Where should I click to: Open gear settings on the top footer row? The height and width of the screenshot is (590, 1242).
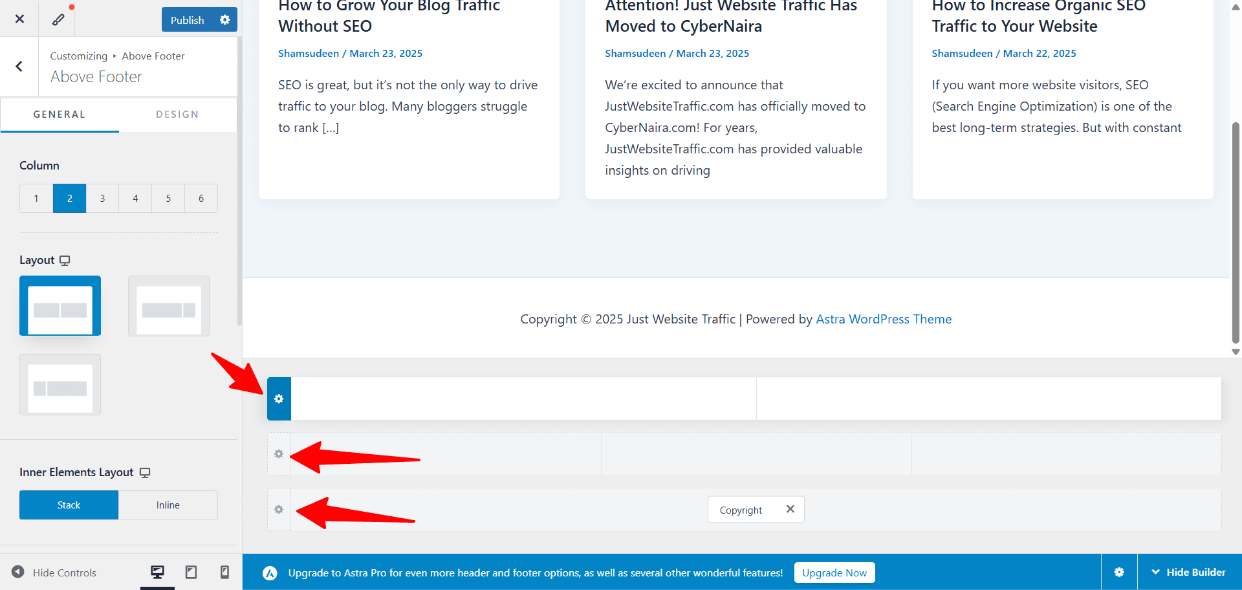pyautogui.click(x=279, y=399)
